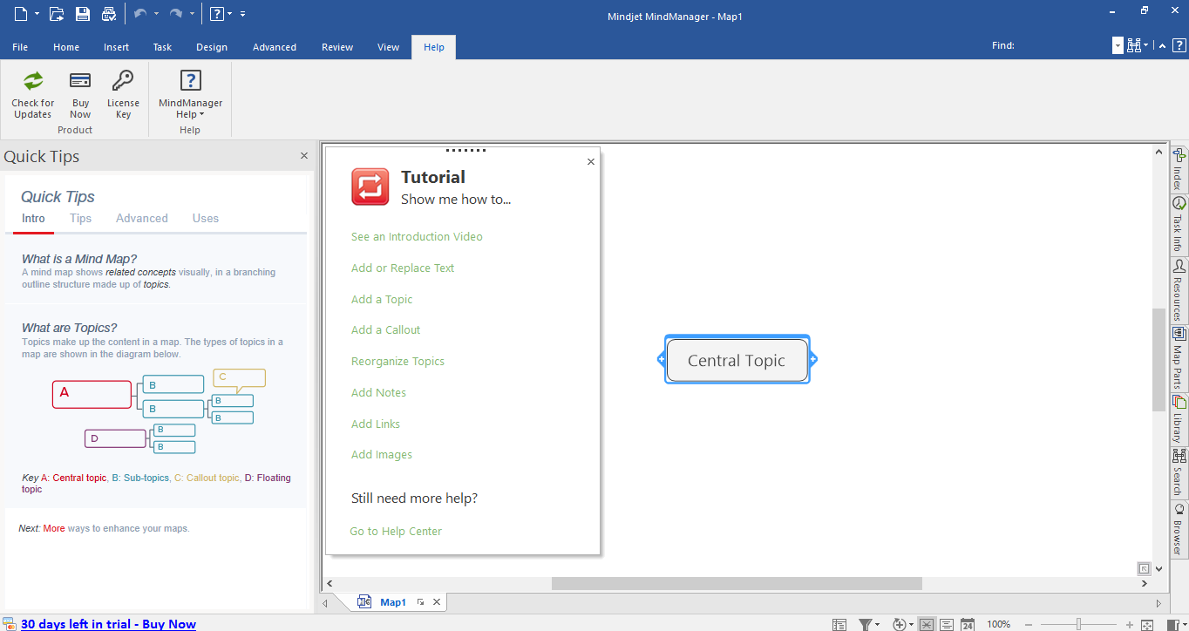Open the Task Info side panel
Screen dimensions: 1189x631
(x=1179, y=225)
